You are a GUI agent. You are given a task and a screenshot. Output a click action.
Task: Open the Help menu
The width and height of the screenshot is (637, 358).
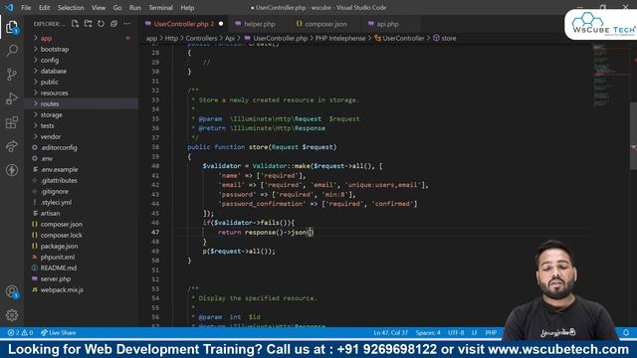pos(187,8)
